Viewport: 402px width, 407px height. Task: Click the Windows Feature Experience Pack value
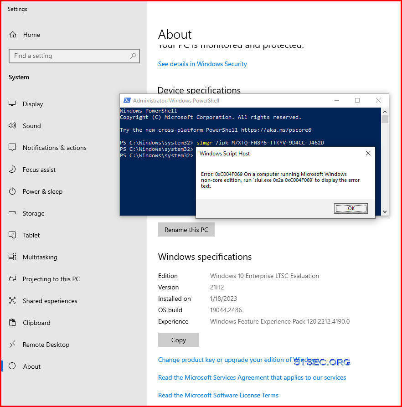click(x=280, y=321)
